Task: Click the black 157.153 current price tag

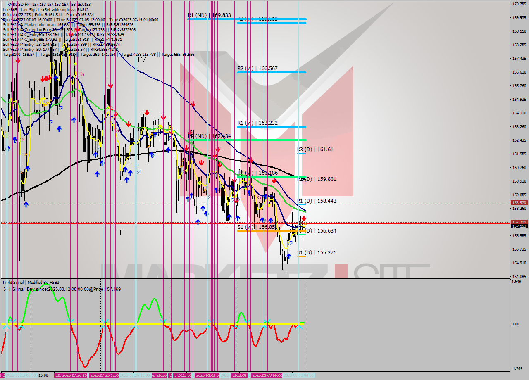Action: (519, 226)
